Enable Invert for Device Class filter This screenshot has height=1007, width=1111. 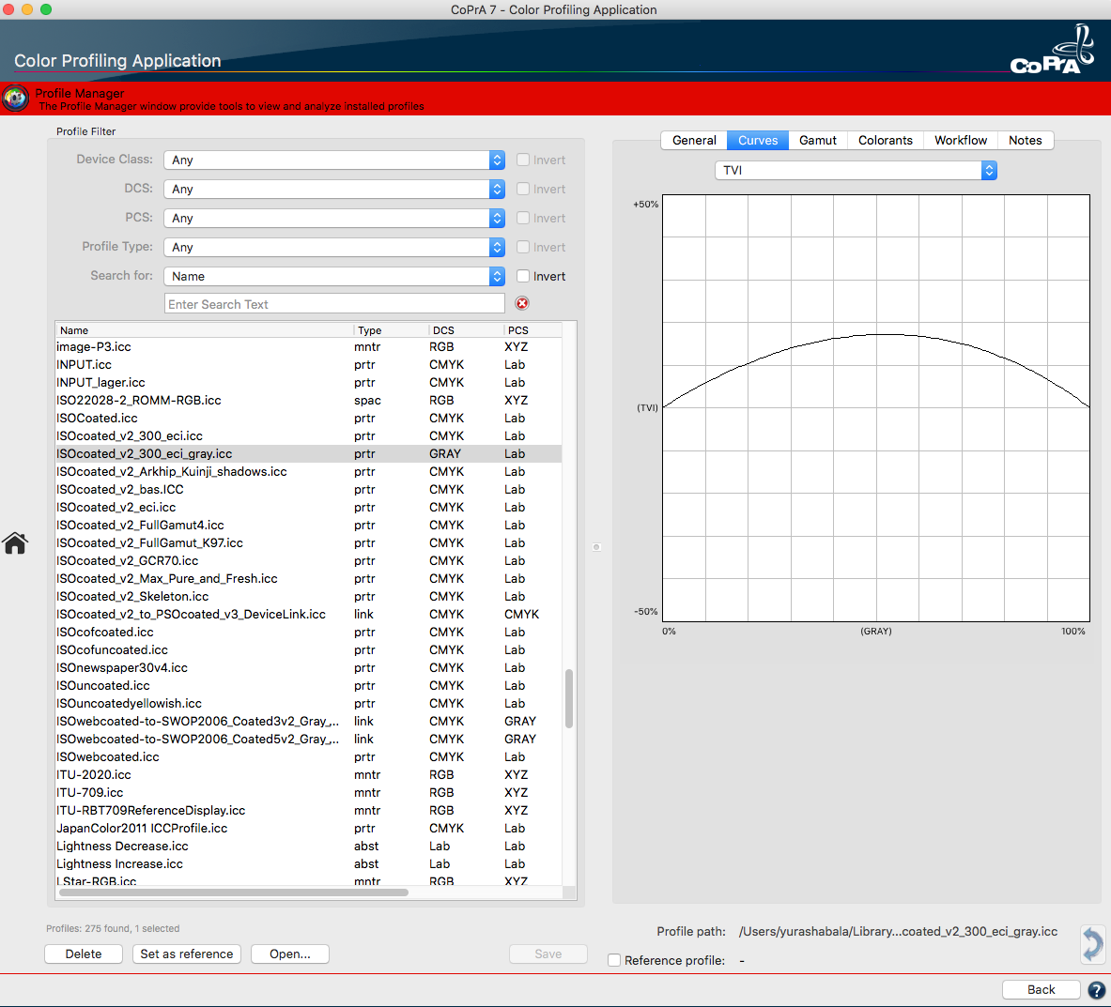click(x=523, y=160)
